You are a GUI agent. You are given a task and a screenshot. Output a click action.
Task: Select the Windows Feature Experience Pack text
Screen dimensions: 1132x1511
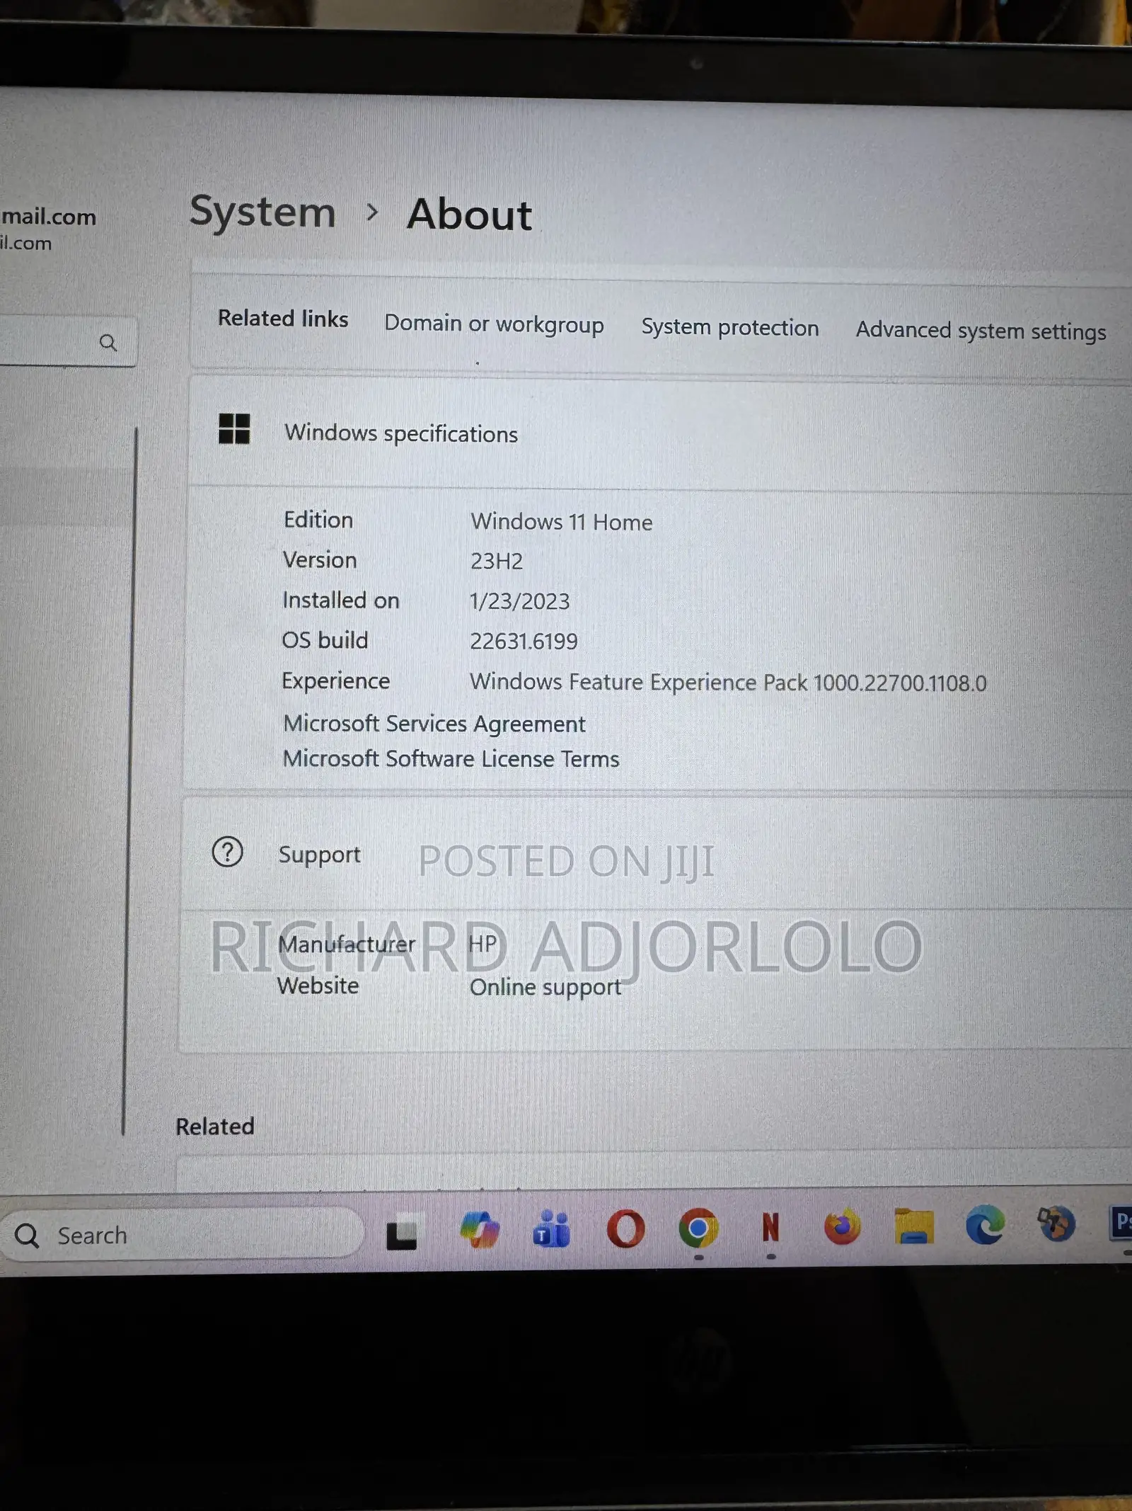(728, 682)
